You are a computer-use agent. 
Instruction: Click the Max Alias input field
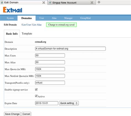[50, 62]
